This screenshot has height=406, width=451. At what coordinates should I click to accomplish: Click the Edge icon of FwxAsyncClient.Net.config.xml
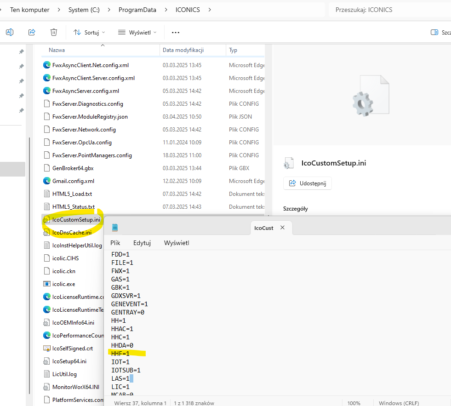[46, 65]
